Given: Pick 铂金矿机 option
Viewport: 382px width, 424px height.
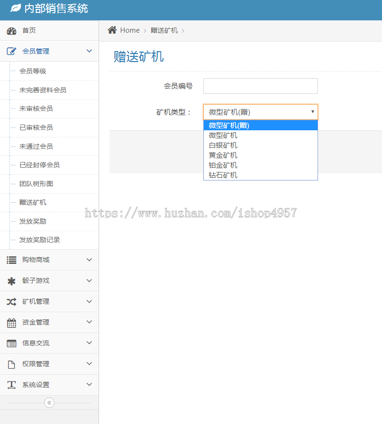Looking at the screenshot, I should coord(261,165).
